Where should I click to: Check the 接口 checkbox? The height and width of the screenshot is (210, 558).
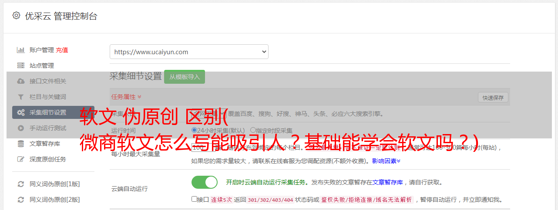click(x=194, y=199)
